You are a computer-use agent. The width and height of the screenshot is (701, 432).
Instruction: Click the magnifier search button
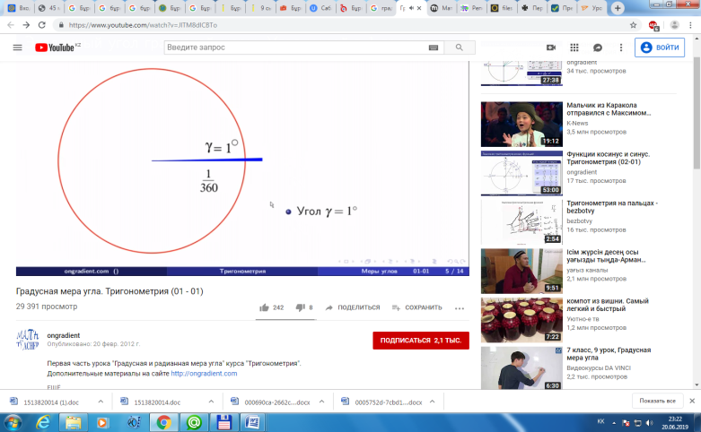tap(460, 48)
